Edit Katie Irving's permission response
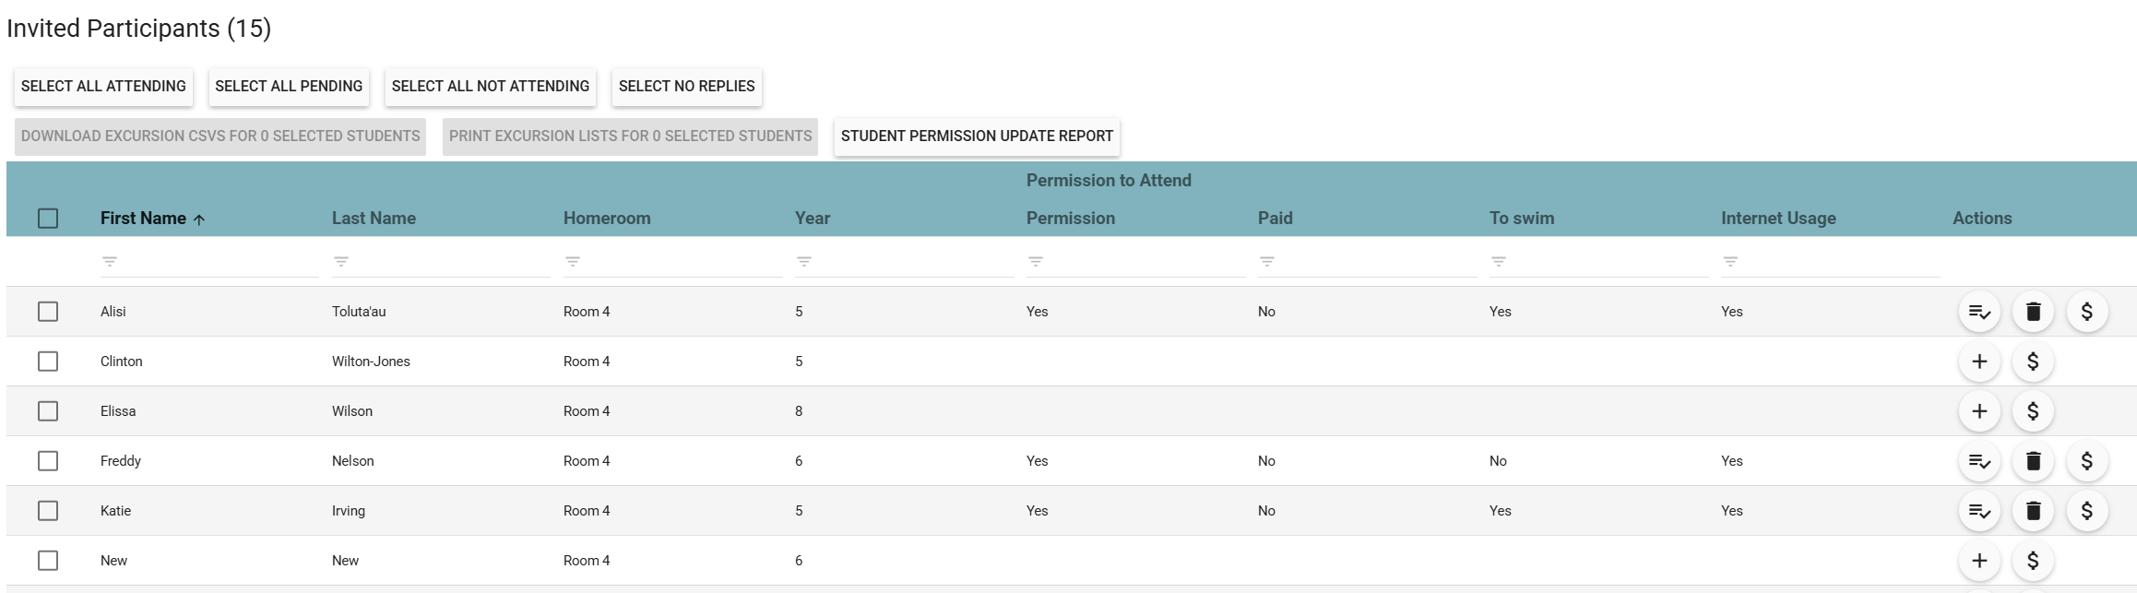Viewport: 2137px width, 593px height. point(1978,511)
